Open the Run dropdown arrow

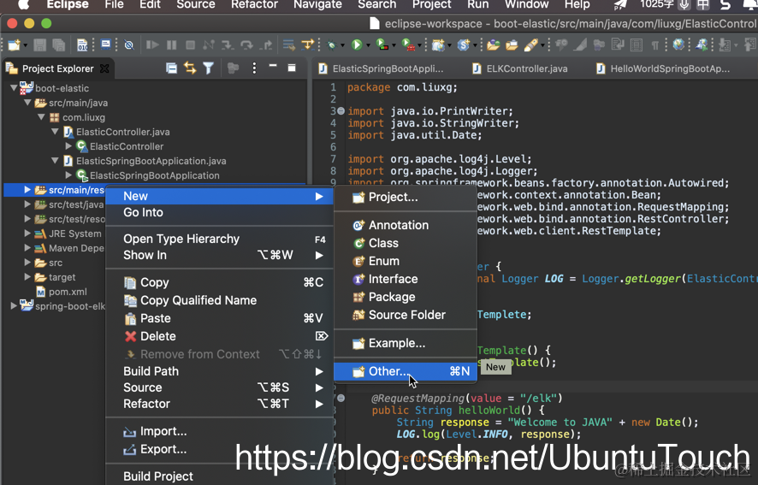pos(368,45)
